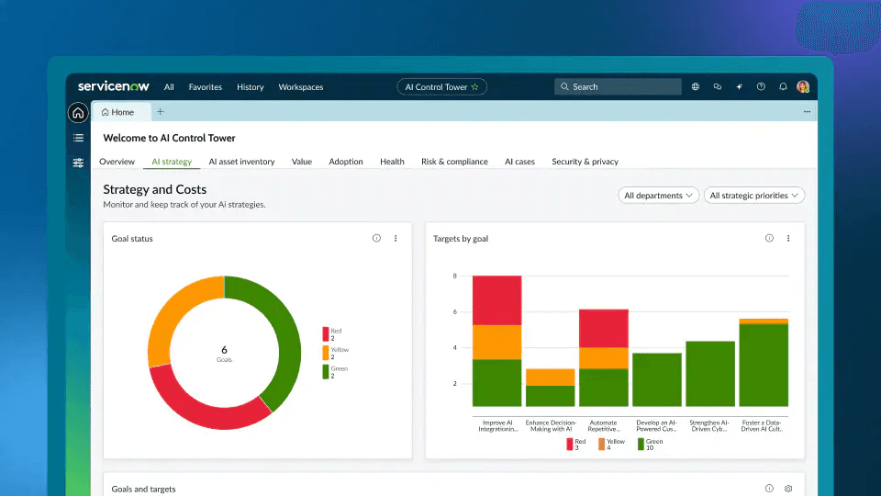Viewport: 881px width, 496px height.
Task: Switch to the AI cases tab
Action: (519, 162)
